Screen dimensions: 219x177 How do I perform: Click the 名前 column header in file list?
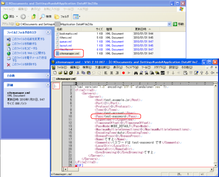[68, 29]
